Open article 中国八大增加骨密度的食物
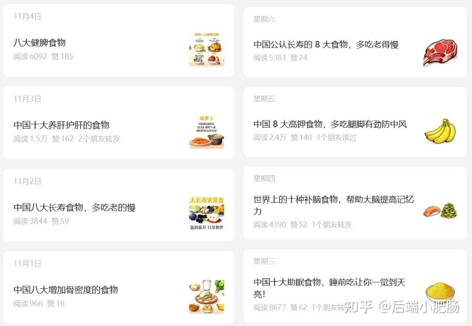 coord(66,290)
